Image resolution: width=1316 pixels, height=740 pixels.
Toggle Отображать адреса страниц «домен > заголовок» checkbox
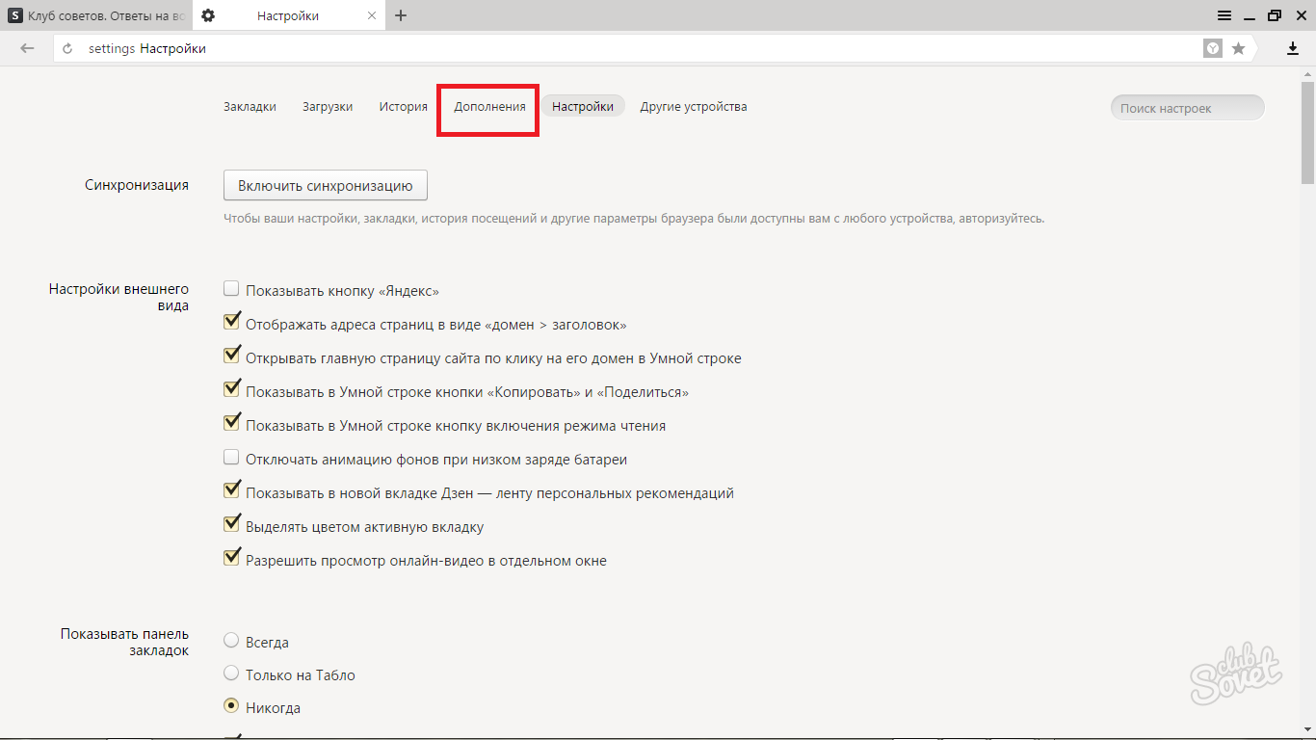pos(231,322)
